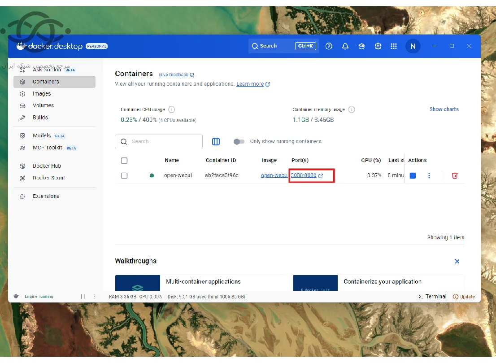Click the Learn more link
This screenshot has width=496, height=363.
point(253,84)
